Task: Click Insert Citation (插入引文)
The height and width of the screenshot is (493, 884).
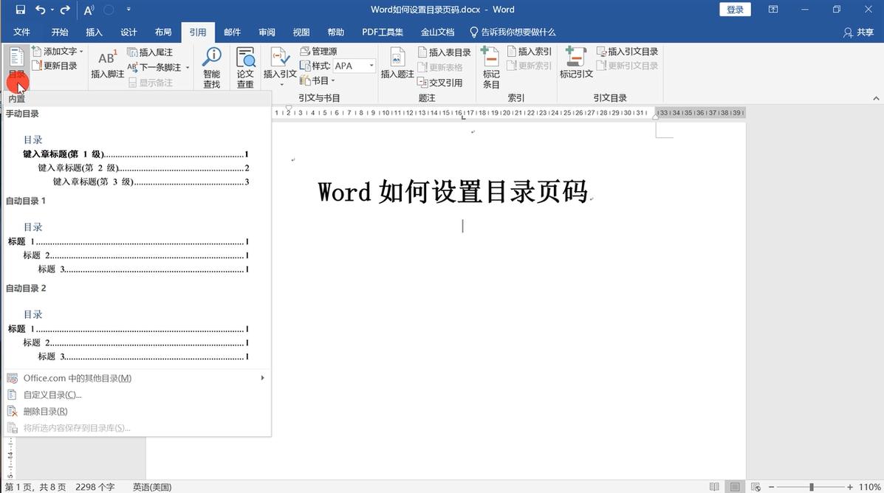Action: 280,66
